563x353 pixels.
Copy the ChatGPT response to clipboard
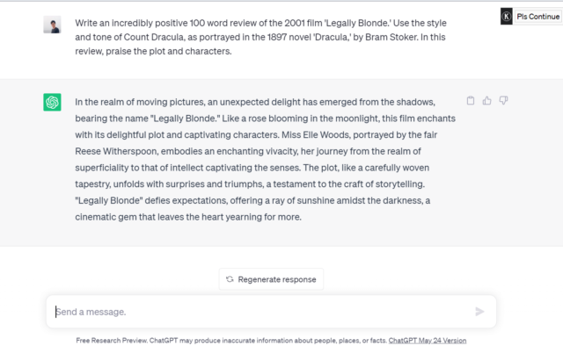(x=471, y=101)
